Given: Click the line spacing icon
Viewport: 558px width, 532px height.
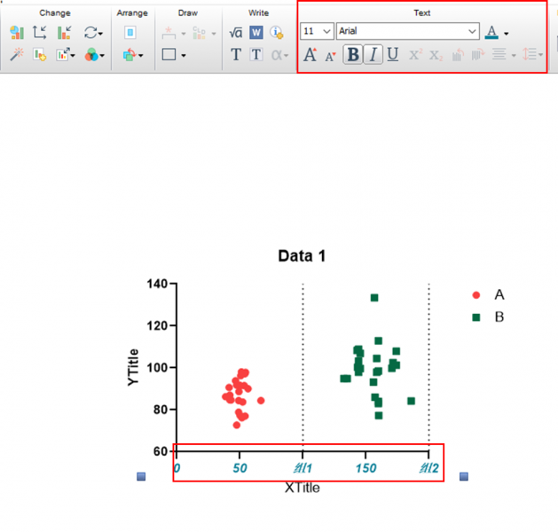Looking at the screenshot, I should point(530,55).
